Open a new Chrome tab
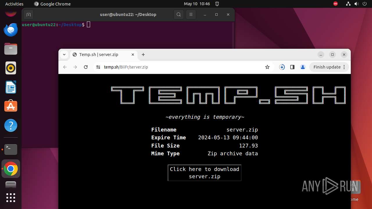Viewport: 372px width, 209px height. tap(143, 55)
